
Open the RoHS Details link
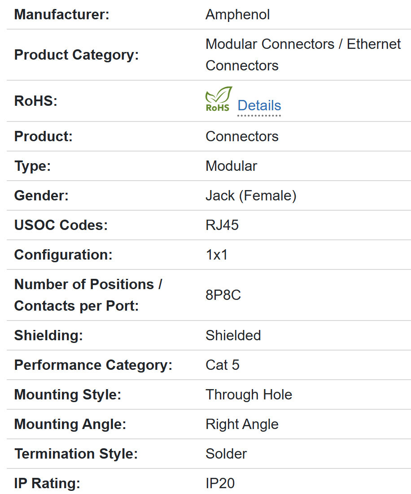(x=259, y=106)
